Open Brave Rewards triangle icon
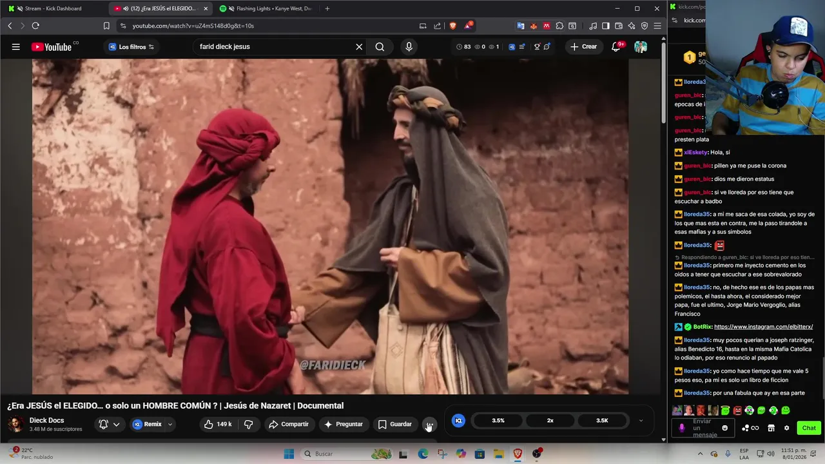Screen dimensions: 825x464 click(x=468, y=26)
